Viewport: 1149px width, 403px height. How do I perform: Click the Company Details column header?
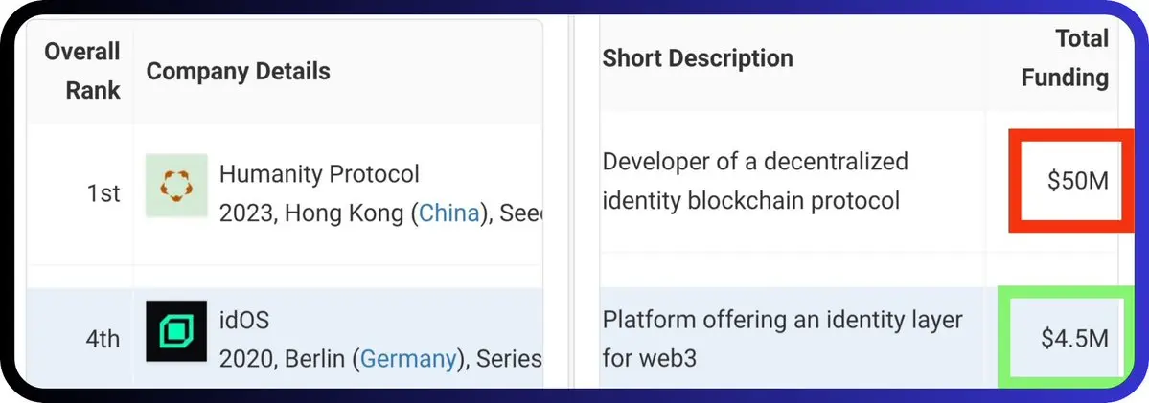[x=239, y=72]
